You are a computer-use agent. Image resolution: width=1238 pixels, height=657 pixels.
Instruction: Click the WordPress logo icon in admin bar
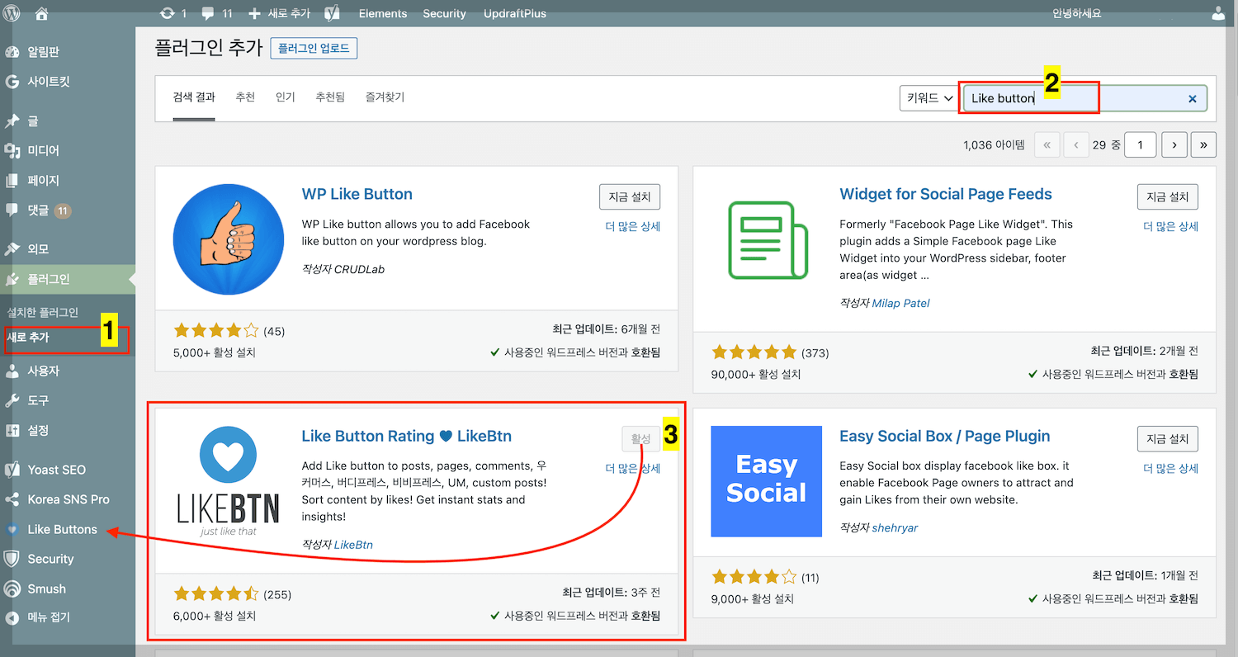(12, 13)
